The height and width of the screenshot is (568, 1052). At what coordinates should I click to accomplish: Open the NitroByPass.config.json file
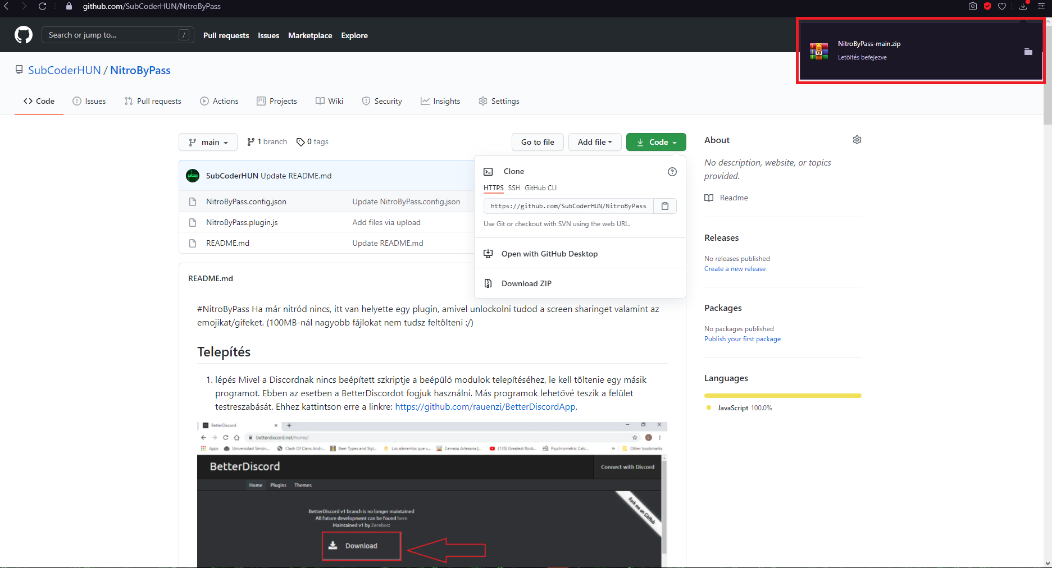(x=246, y=201)
